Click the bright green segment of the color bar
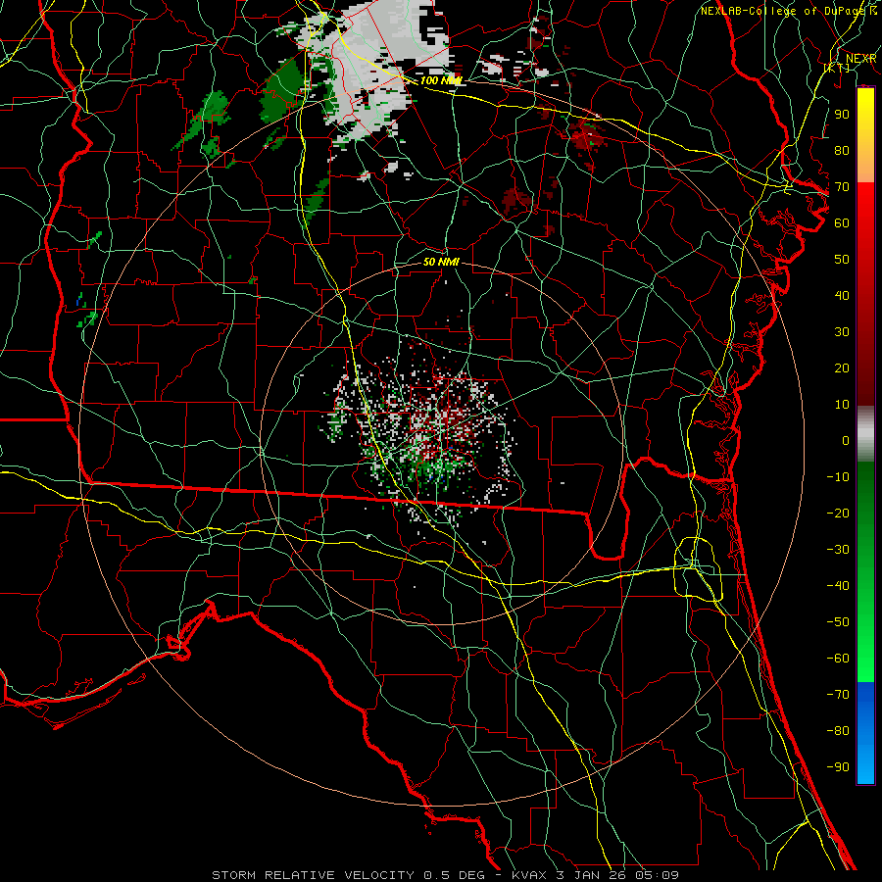The image size is (882, 882). (x=865, y=636)
